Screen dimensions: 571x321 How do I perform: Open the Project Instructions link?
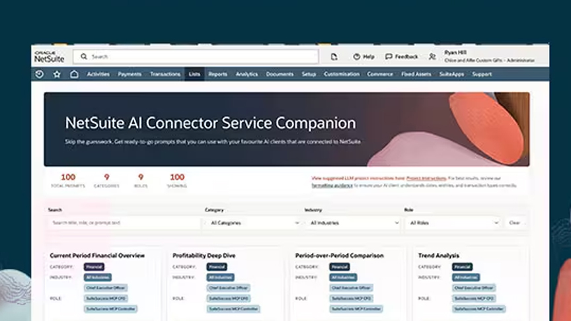click(x=426, y=178)
